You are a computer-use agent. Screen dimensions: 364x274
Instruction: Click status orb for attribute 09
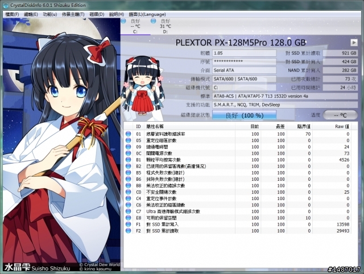(128, 147)
